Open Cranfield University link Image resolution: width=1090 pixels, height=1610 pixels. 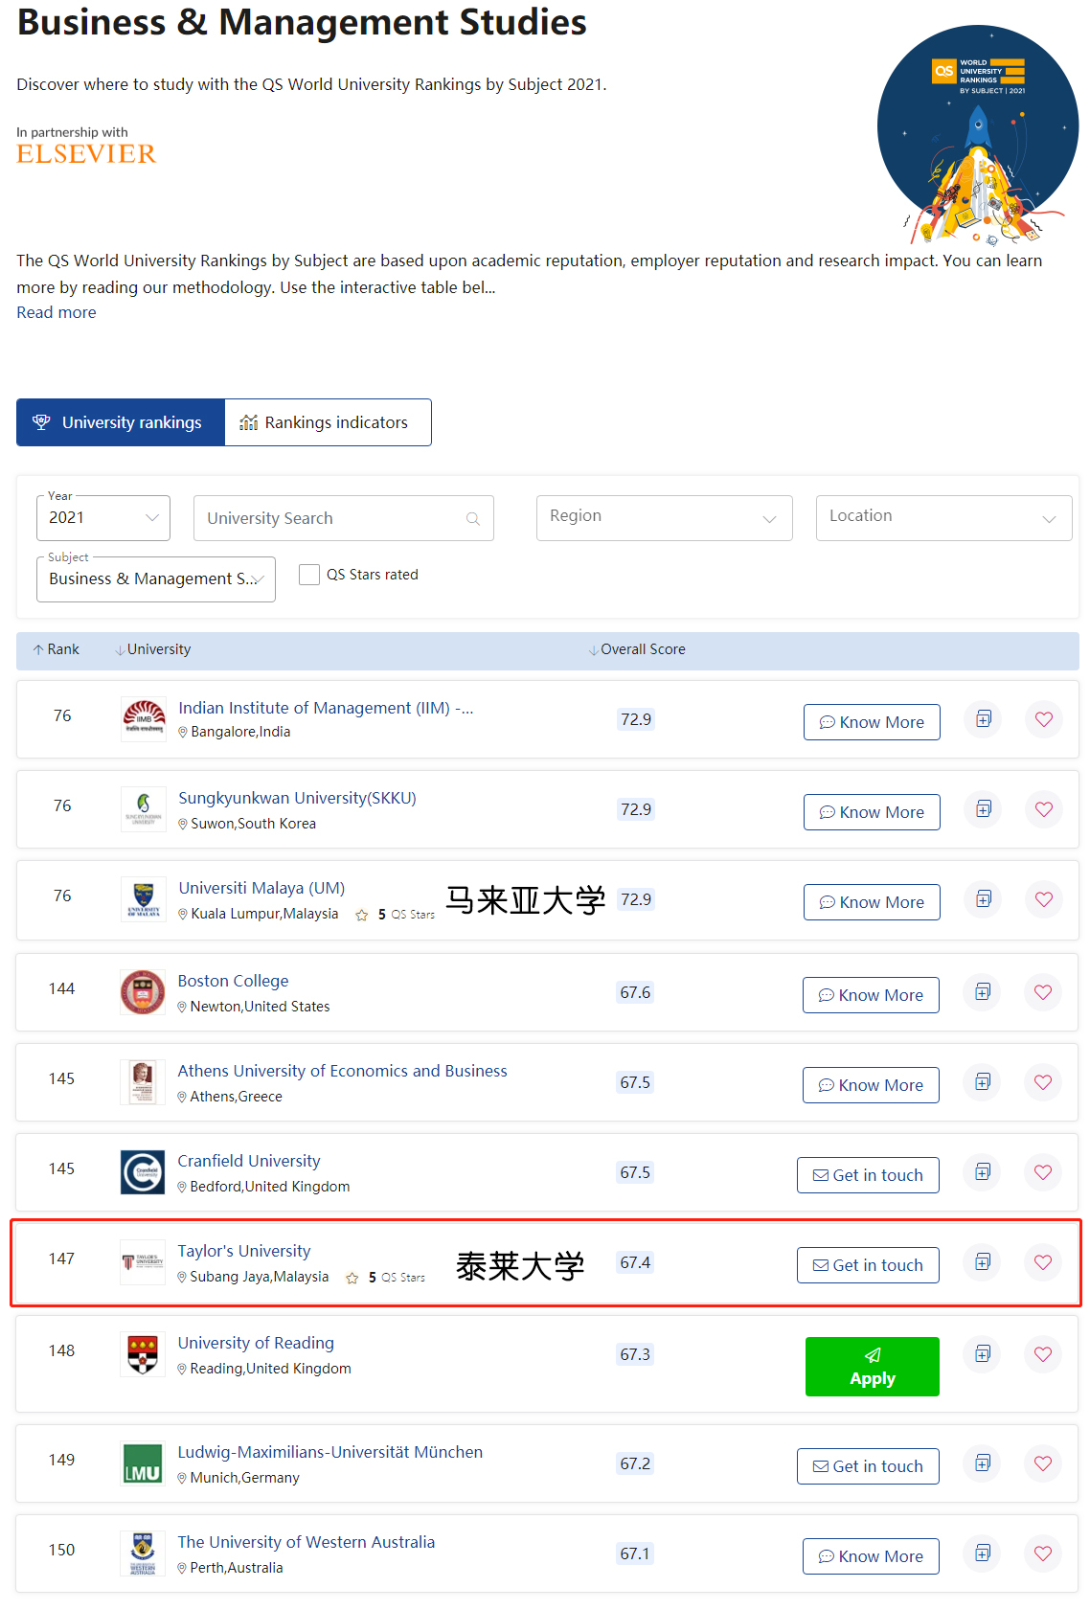point(249,1161)
